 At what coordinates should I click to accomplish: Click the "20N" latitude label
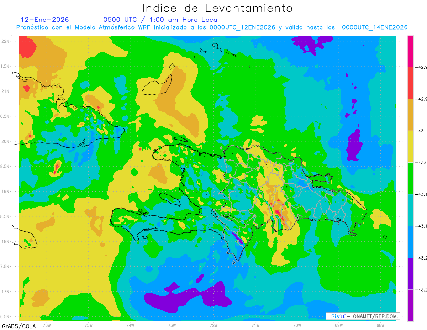(x=6, y=141)
